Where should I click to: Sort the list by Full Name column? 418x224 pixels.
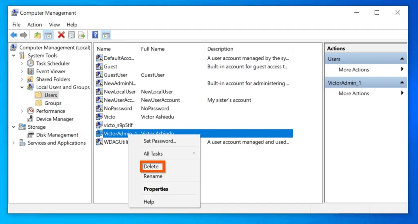pos(153,49)
